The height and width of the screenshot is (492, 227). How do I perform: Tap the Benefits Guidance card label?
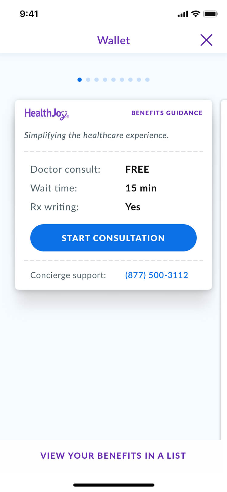[x=167, y=113]
